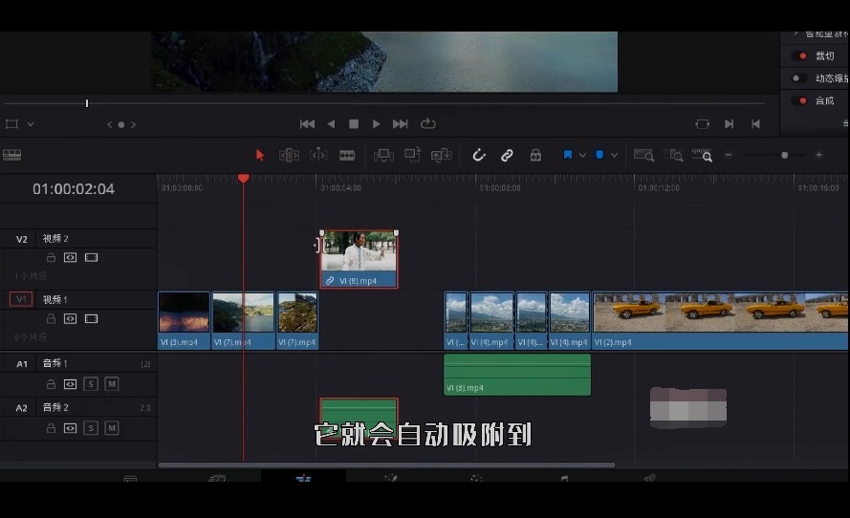This screenshot has width=850, height=518.
Task: Select the arrow selection mode tool
Action: pos(260,156)
